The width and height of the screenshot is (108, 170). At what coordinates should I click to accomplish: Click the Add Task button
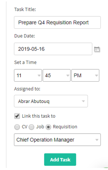click(x=60, y=159)
